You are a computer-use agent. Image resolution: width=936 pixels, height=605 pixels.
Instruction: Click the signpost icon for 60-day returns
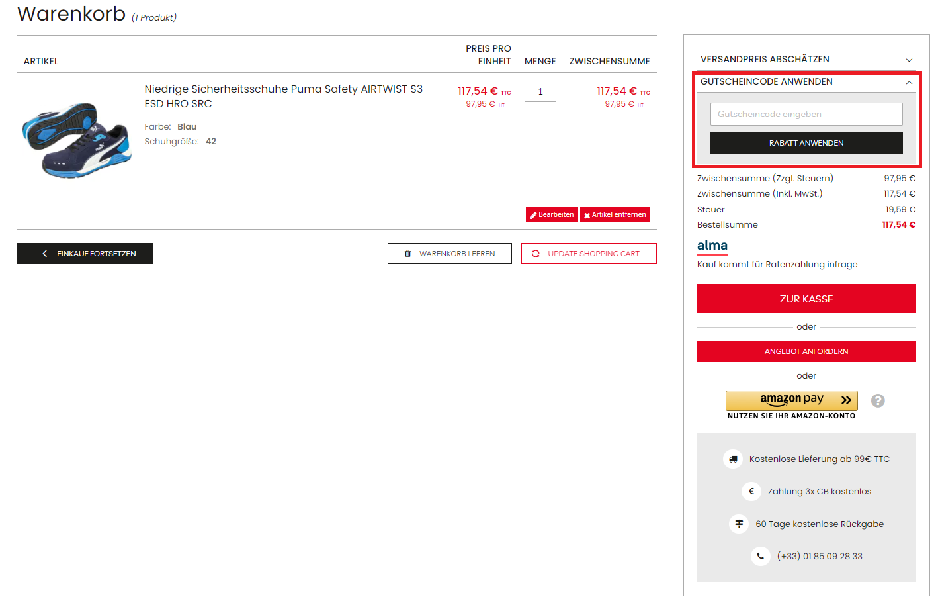[739, 524]
